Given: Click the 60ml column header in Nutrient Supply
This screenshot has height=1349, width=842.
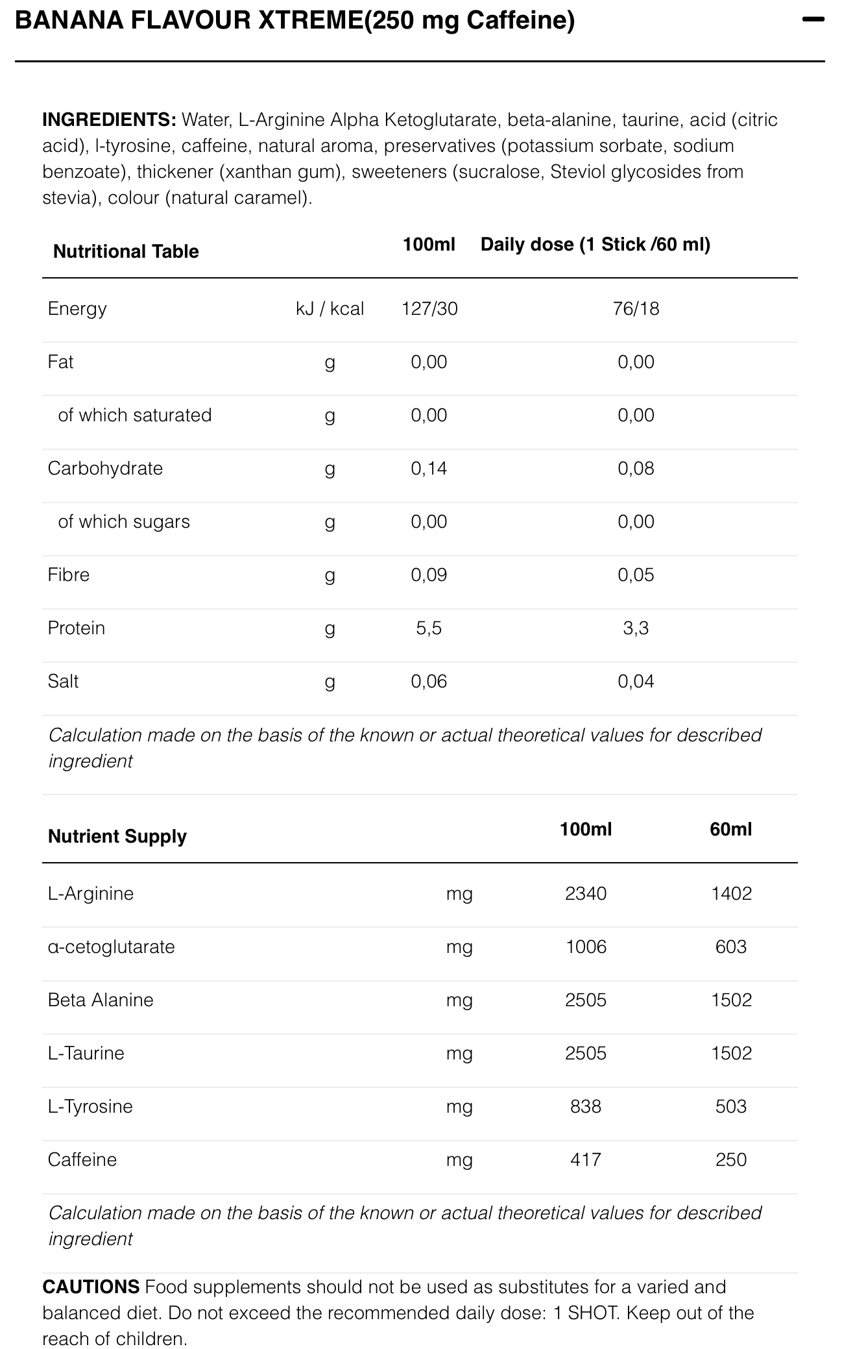Looking at the screenshot, I should tap(731, 829).
